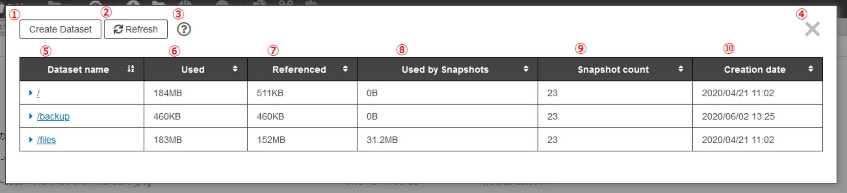The image size is (847, 193).
Task: Sort by Referenced using its sort arrows
Action: 345,69
